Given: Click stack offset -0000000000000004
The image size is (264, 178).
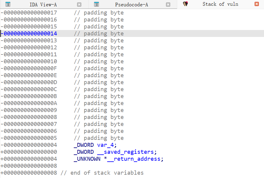Looking at the screenshot, I should coord(29,145).
